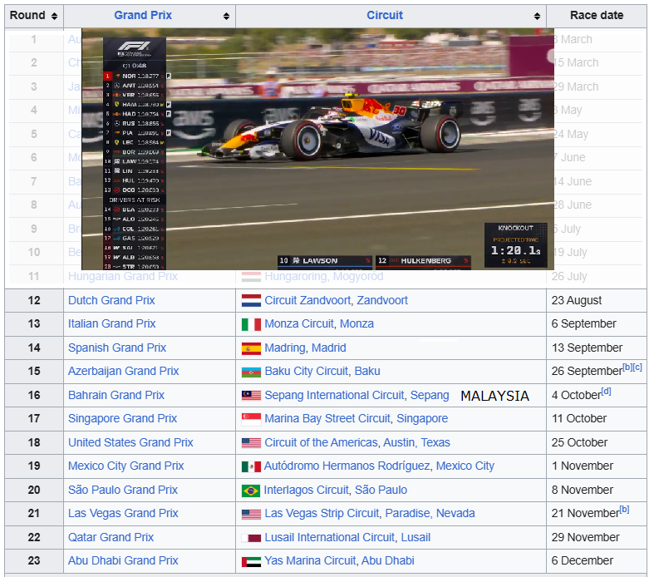Open Qatar Grand Prix link
Viewport: 654px width, 577px height.
pyautogui.click(x=111, y=537)
